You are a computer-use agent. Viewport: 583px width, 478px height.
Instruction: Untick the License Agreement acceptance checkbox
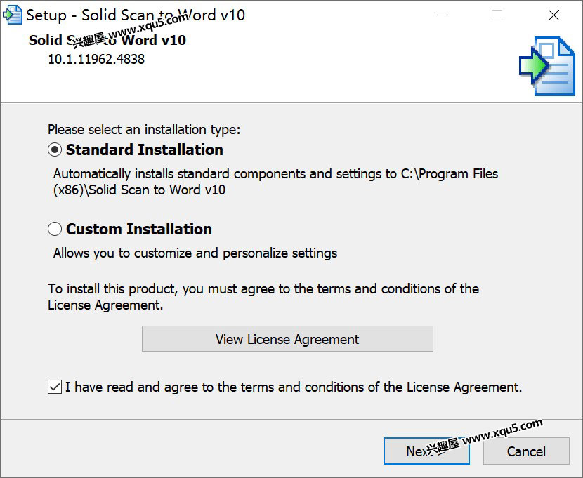pyautogui.click(x=55, y=387)
